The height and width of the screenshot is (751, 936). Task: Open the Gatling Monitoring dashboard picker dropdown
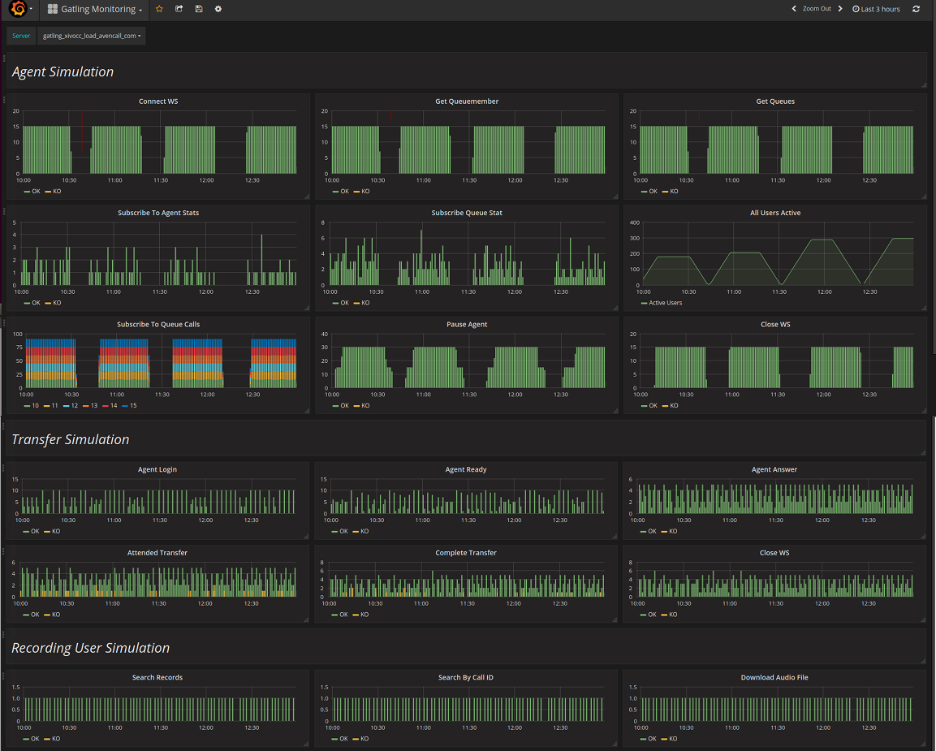[x=94, y=9]
